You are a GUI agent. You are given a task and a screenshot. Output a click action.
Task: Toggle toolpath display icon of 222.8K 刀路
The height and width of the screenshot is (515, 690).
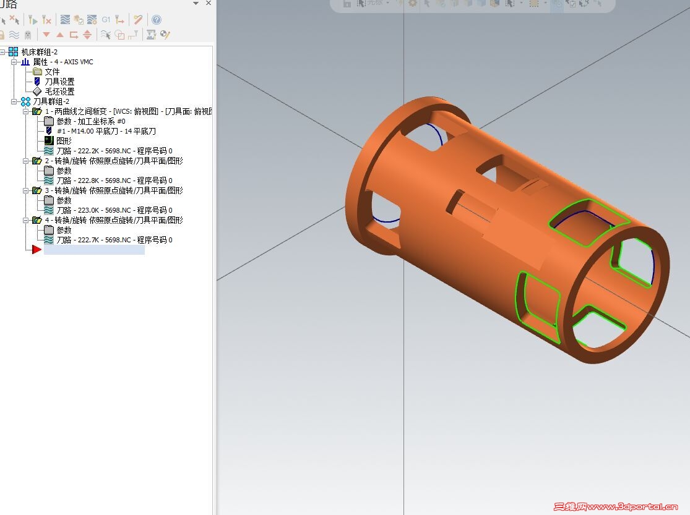tap(49, 181)
